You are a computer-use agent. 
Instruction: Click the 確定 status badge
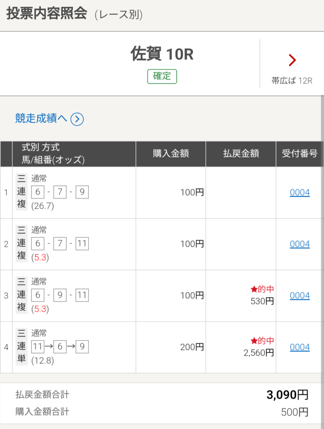pyautogui.click(x=162, y=76)
